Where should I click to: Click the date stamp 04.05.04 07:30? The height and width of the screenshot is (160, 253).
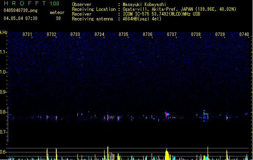pyautogui.click(x=21, y=18)
